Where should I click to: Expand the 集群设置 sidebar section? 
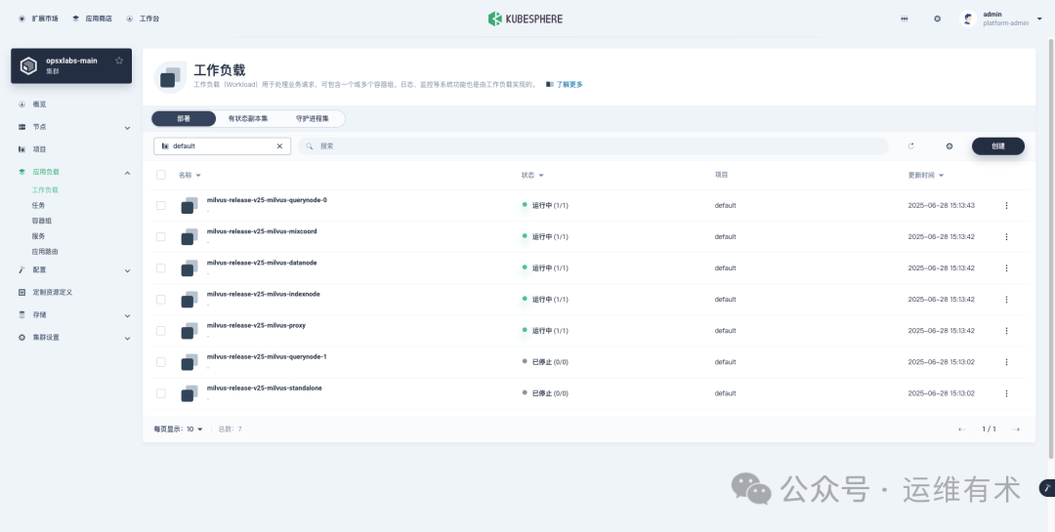pos(127,339)
